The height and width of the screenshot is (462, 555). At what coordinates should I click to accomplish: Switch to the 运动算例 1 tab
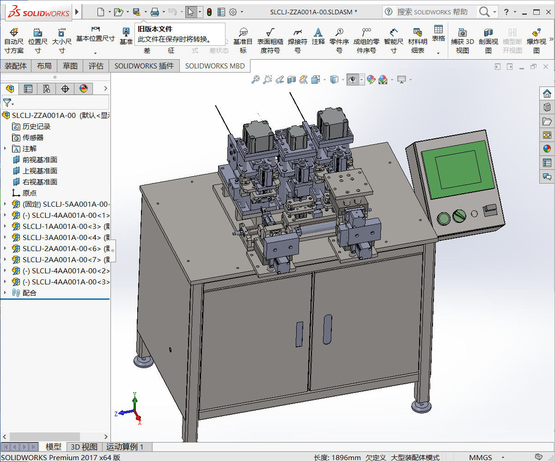click(x=125, y=447)
